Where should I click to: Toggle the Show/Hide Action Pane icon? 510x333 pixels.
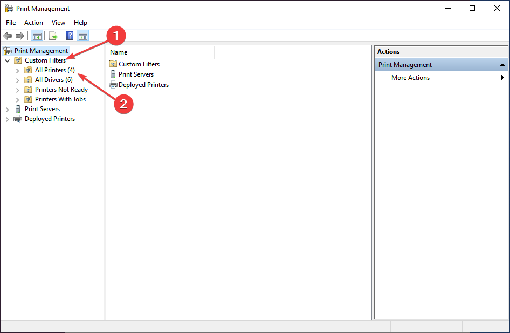(x=83, y=36)
